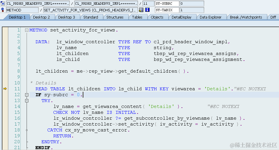Click bsp_wd_rep_viewarea_assignment type on line 6
This screenshot has height=150, width=279.
coord(198,59)
